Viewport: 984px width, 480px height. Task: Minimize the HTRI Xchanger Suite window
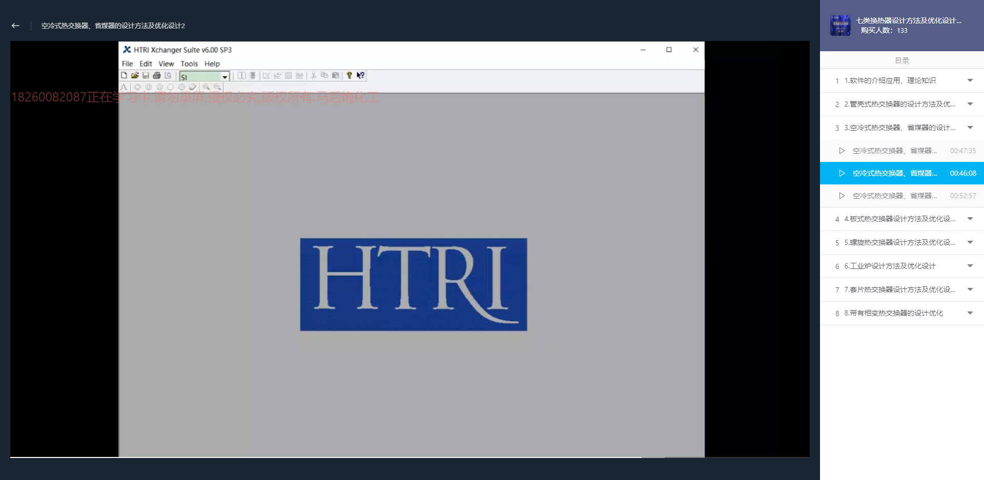tap(643, 50)
